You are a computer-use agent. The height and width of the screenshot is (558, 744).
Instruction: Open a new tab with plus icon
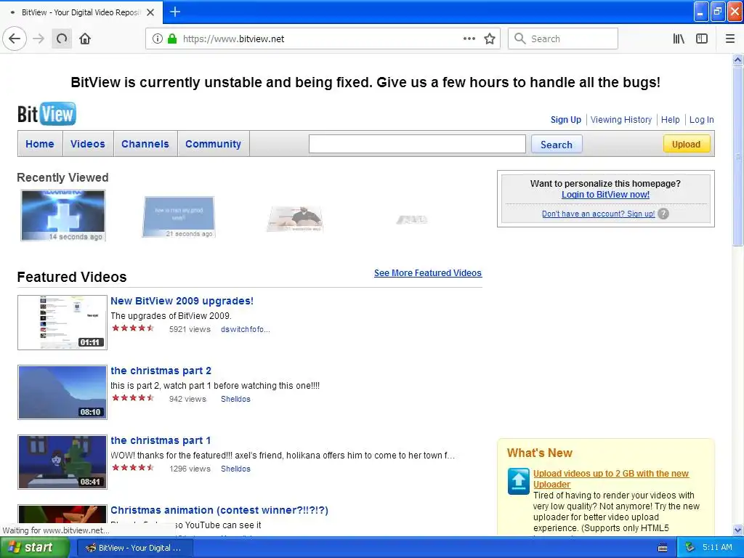point(175,12)
